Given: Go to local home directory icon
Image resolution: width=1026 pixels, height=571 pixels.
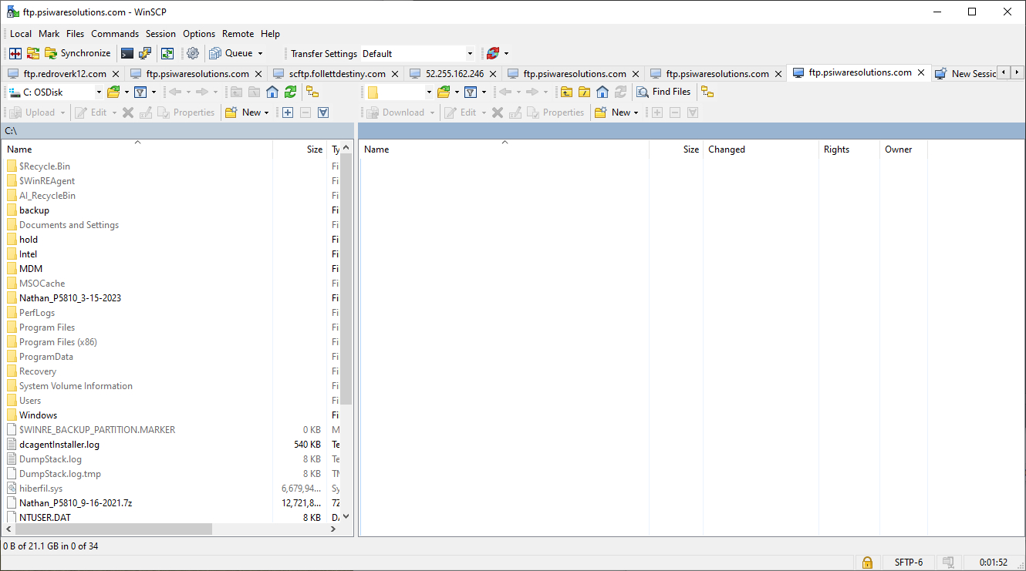Looking at the screenshot, I should click(x=272, y=92).
